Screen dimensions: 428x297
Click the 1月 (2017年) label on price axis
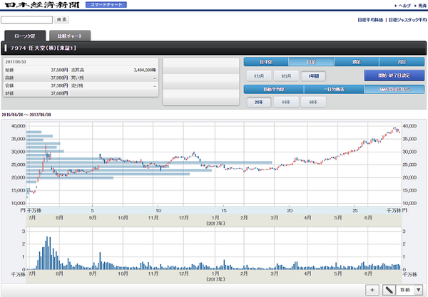coord(215,220)
